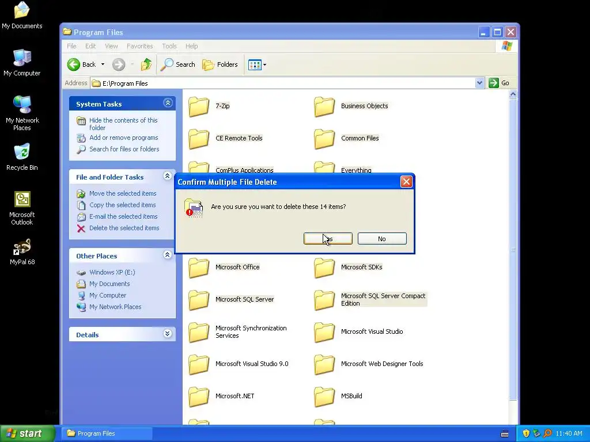
Task: Open My Documents in Other Places
Action: [x=109, y=284]
